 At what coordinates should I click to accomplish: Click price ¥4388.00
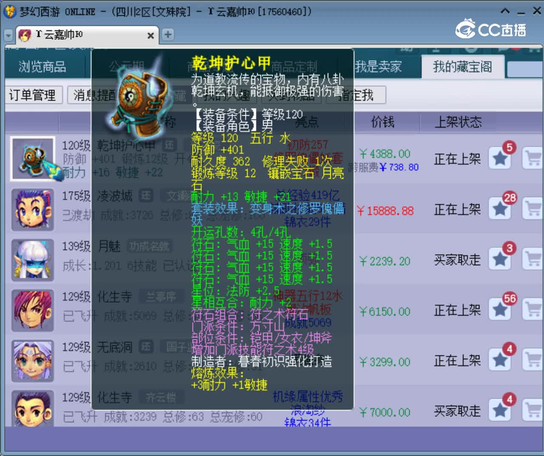tap(385, 154)
